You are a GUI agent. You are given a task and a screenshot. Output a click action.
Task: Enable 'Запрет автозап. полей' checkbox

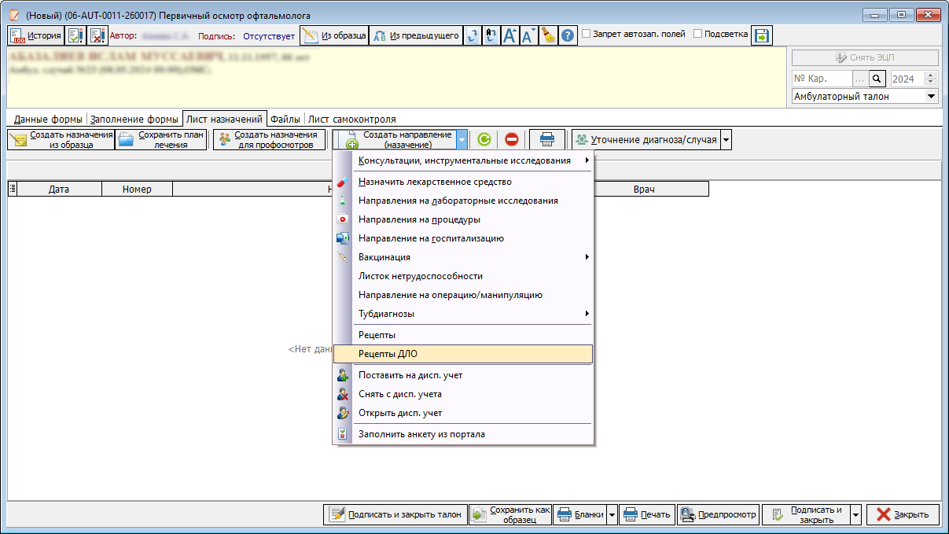click(586, 35)
